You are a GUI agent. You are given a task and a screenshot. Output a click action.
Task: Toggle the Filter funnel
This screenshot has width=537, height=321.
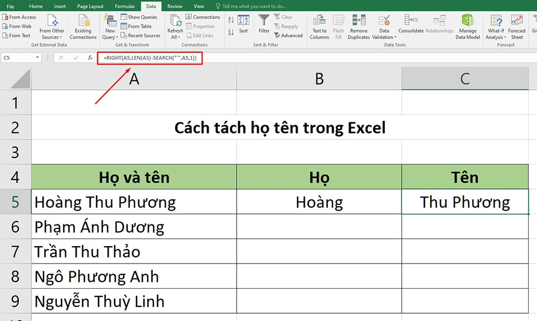264,24
